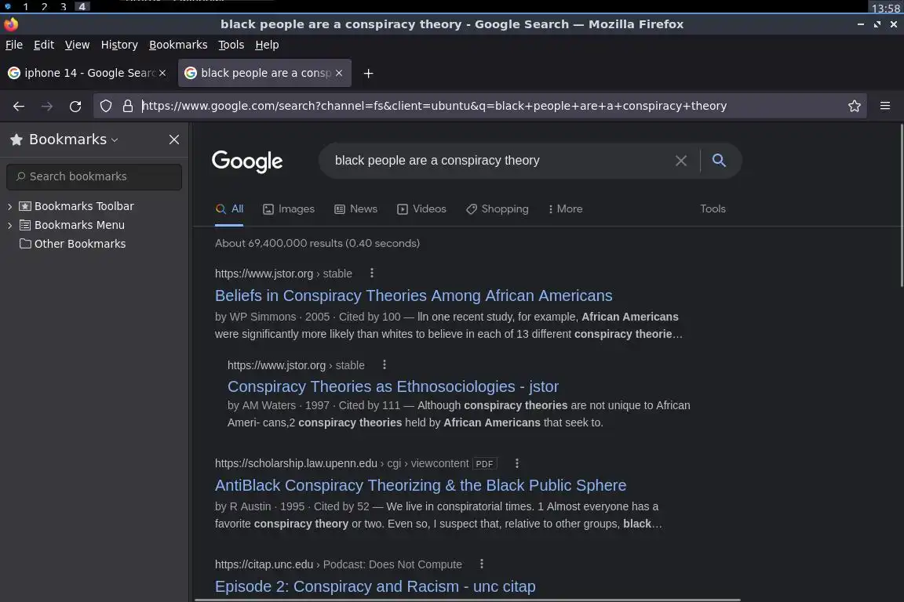The height and width of the screenshot is (602, 904).
Task: Click the Firefox logo in title bar
Action: [x=11, y=24]
